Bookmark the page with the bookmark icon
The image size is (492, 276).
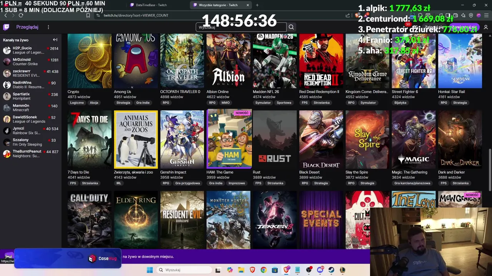point(88,15)
